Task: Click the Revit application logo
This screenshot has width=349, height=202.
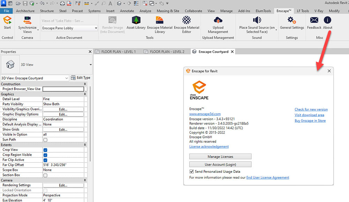Action: pyautogui.click(x=3, y=3)
